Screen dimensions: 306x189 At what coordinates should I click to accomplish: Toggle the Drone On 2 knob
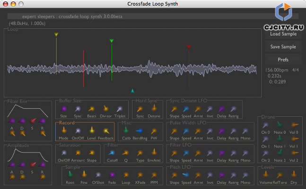coord(265,153)
